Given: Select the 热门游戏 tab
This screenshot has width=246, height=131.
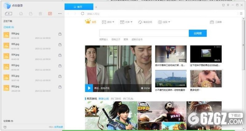Looking at the screenshot, I should click(x=116, y=98).
